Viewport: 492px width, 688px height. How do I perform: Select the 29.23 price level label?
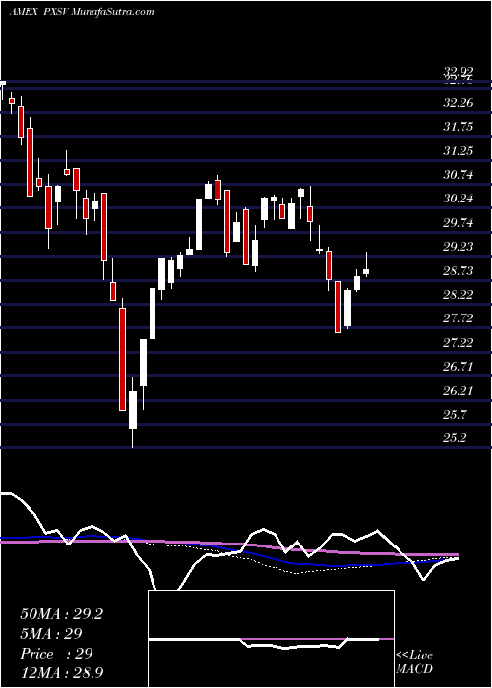(459, 247)
